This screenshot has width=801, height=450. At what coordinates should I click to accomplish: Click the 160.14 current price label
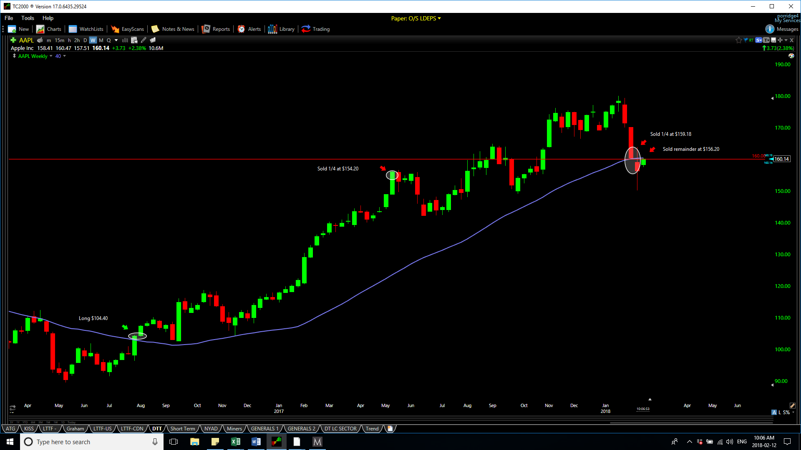click(x=782, y=159)
